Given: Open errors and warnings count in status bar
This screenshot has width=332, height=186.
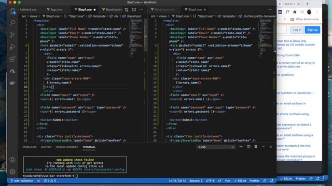Looking at the screenshot, I should click(x=50, y=181).
